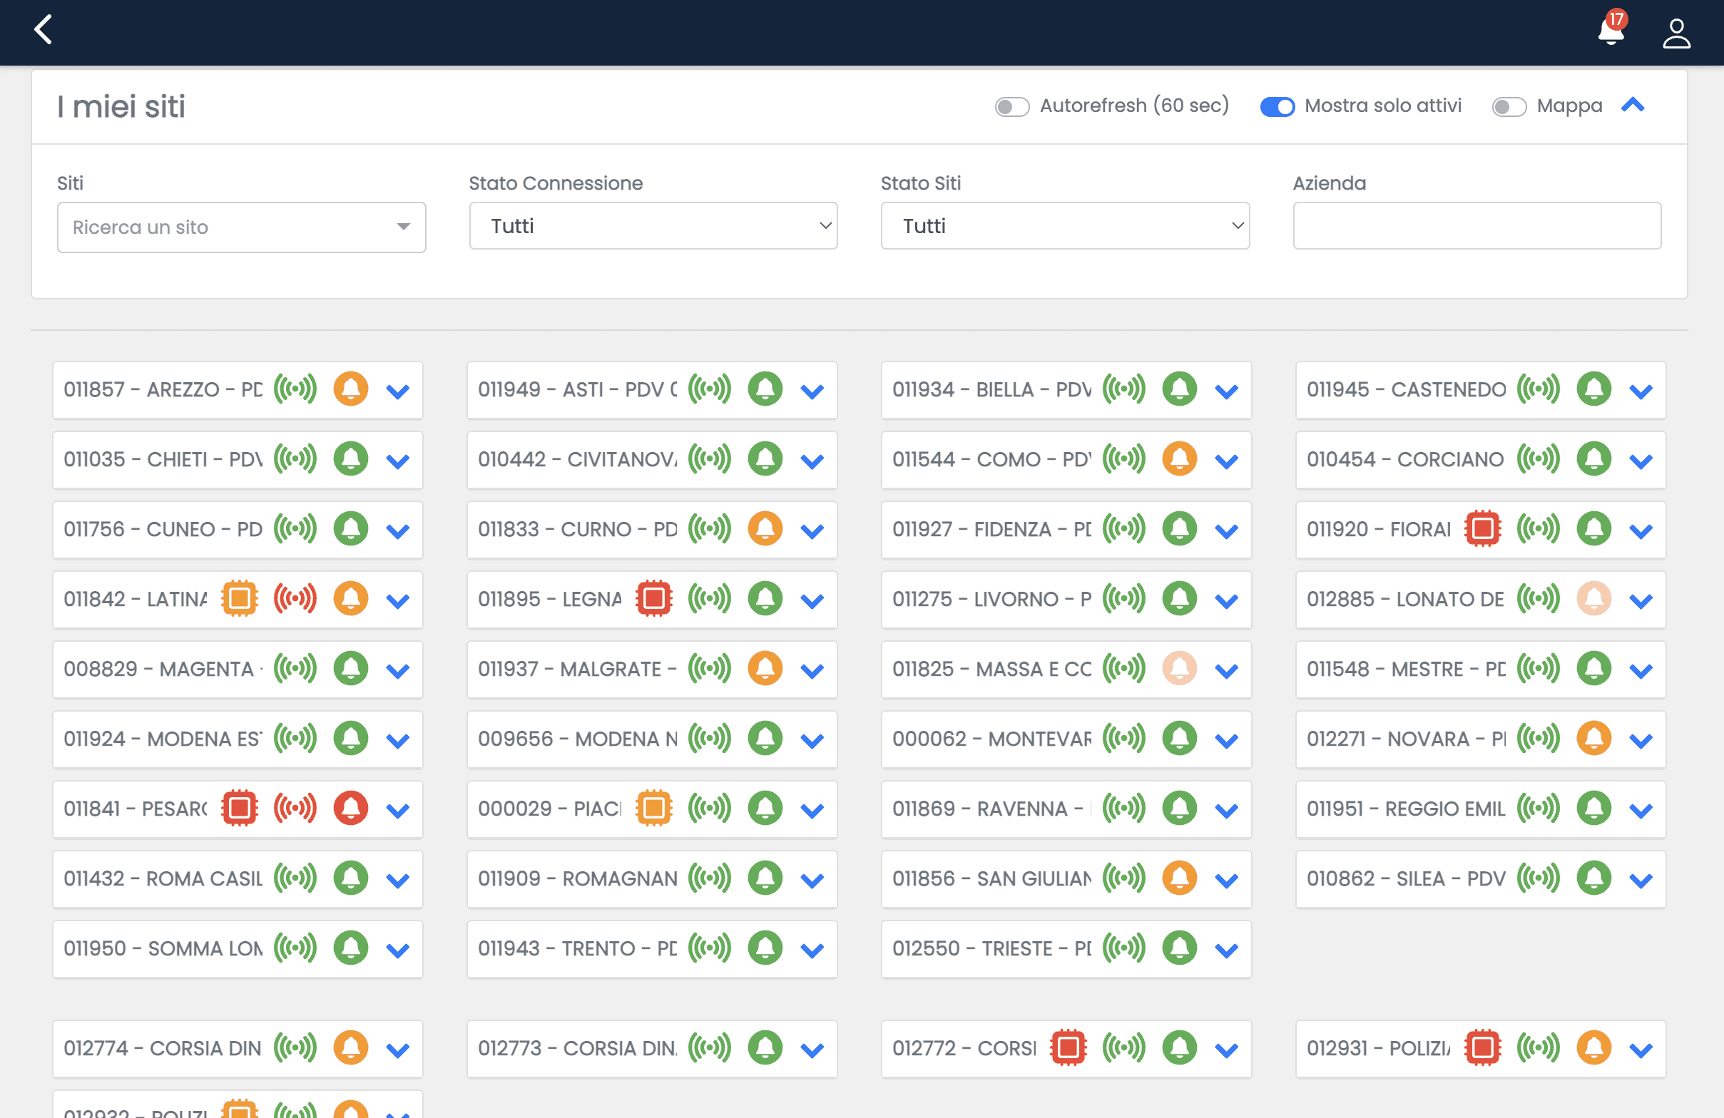Click red chip icon on 012772 - CORSI

pos(1068,1047)
